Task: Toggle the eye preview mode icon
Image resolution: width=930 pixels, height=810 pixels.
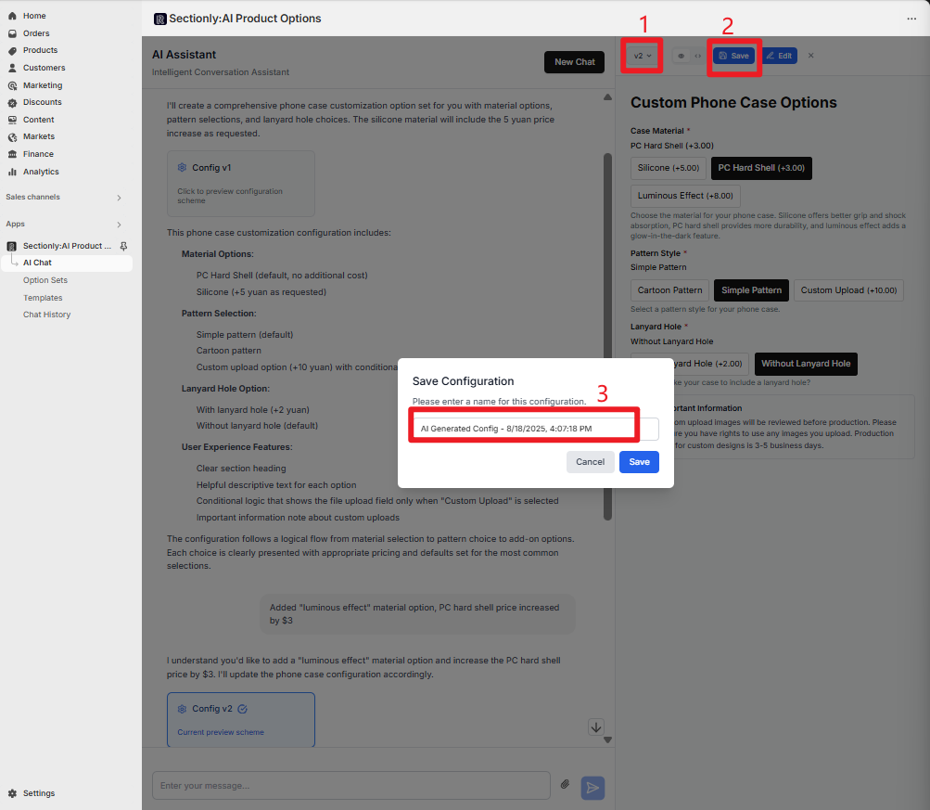Action: point(681,56)
